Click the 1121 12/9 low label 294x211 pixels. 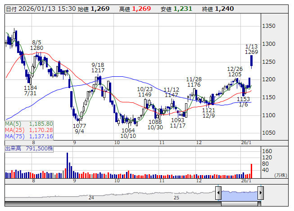[x=209, y=113]
